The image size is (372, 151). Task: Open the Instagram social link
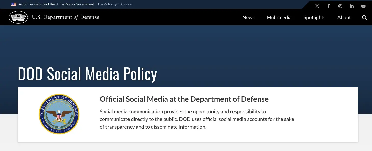(x=340, y=6)
